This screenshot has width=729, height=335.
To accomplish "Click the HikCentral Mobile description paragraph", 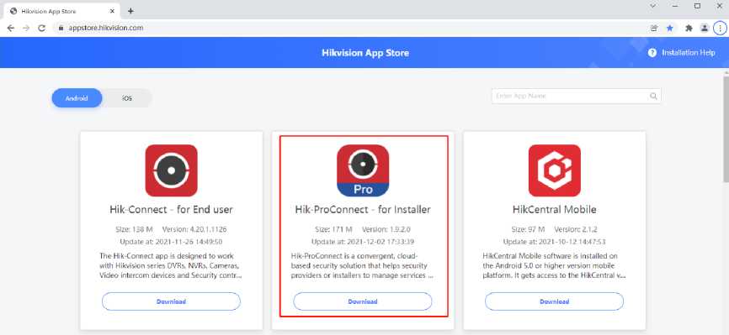I will point(554,266).
